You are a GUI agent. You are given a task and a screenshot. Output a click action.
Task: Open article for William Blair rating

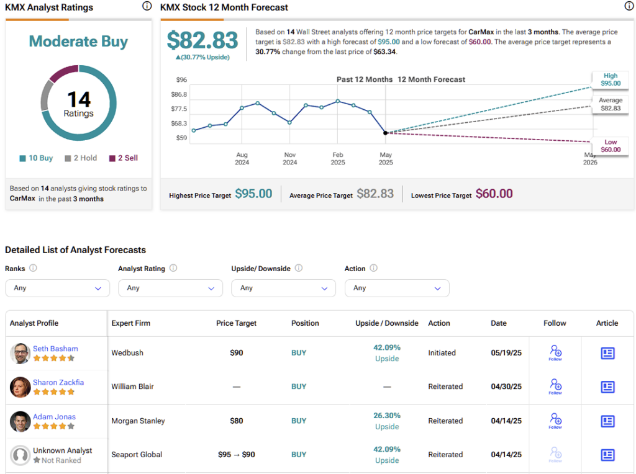tap(607, 387)
